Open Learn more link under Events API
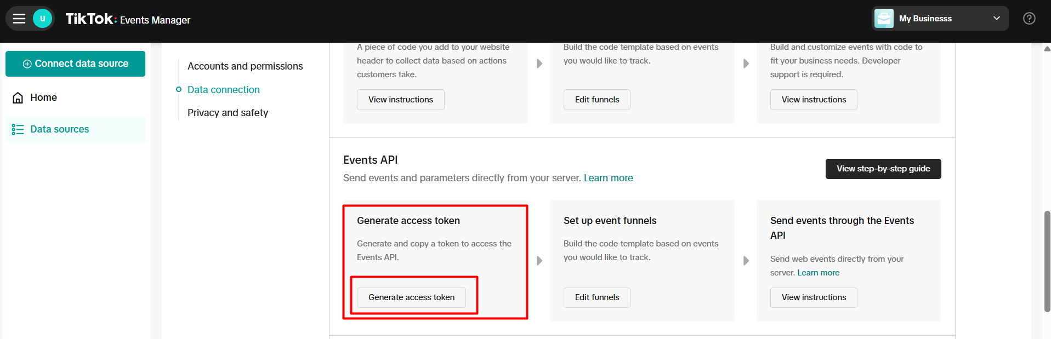1051x339 pixels. coord(608,178)
